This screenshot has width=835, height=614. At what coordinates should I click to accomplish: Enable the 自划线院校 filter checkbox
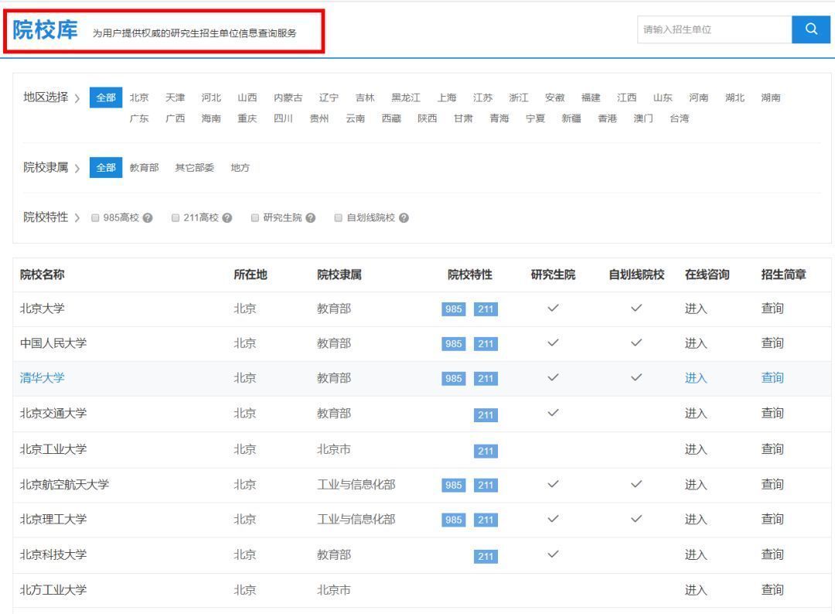338,217
